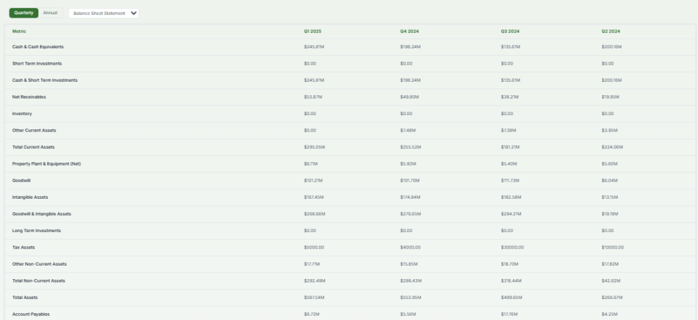Screen dimensions: 698x320
Task: Click Q2 2024 cash value $200.16M in Cash & Cash Equivalents row
Action: click(611, 47)
